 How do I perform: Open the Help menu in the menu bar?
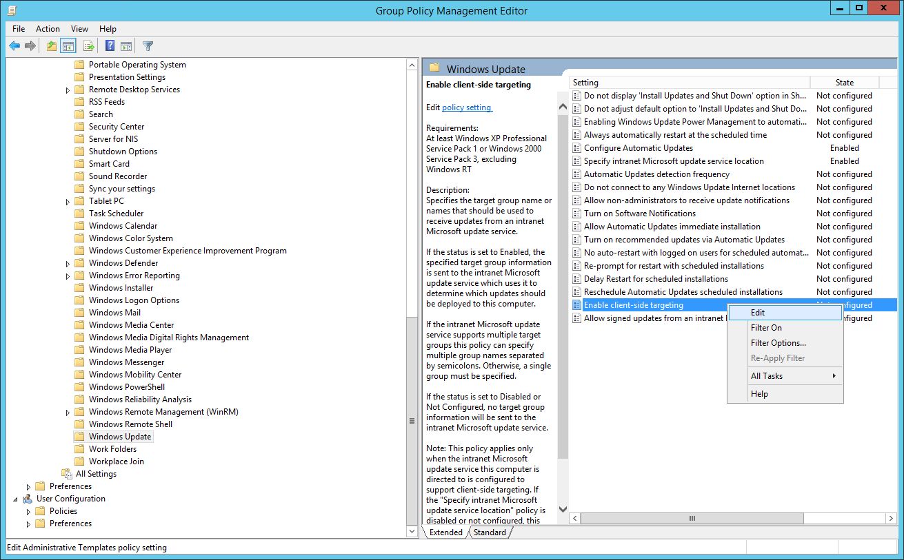pyautogui.click(x=108, y=29)
